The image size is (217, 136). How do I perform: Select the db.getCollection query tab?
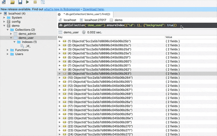point(87,14)
